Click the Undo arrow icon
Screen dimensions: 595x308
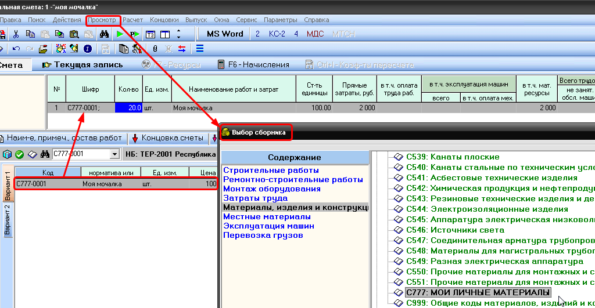[x=16, y=49]
